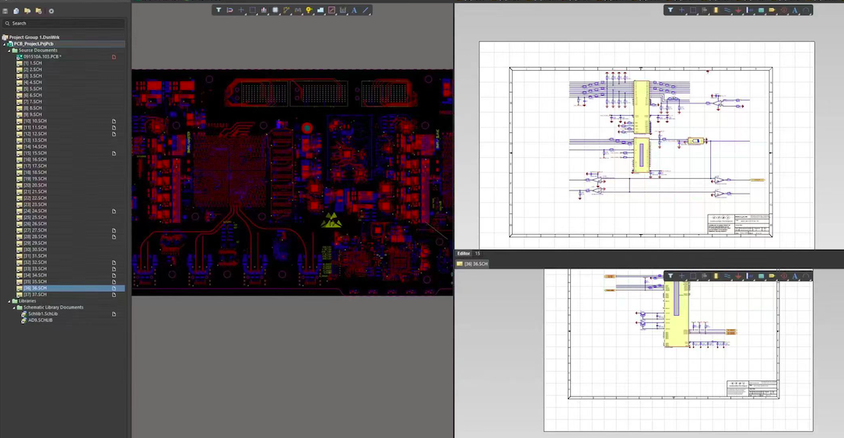The image size is (844, 438).
Task: Click the selection filter icon in PCB toolbar
Action: 219,10
